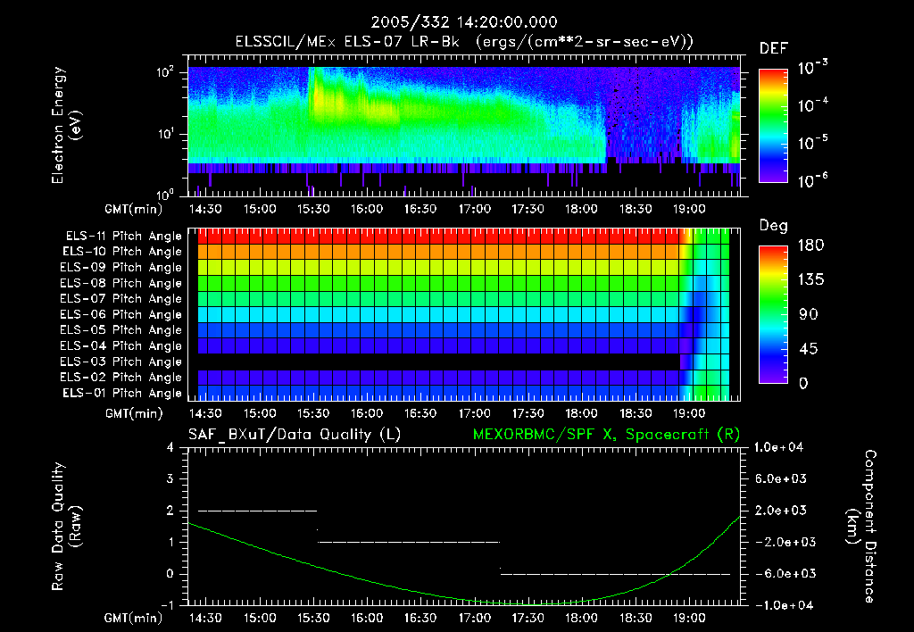The width and height of the screenshot is (914, 632).
Task: Click the 1.0e+04 right axis value
Action: 778,447
